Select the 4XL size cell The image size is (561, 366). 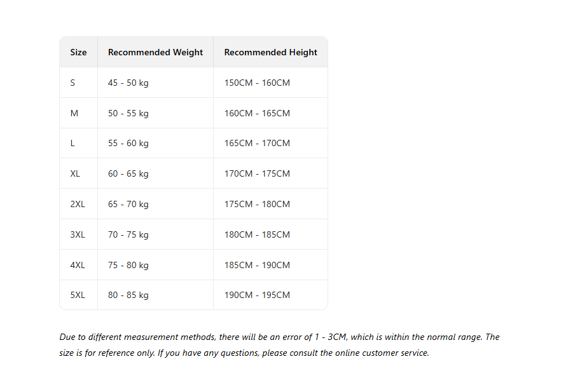click(x=78, y=265)
